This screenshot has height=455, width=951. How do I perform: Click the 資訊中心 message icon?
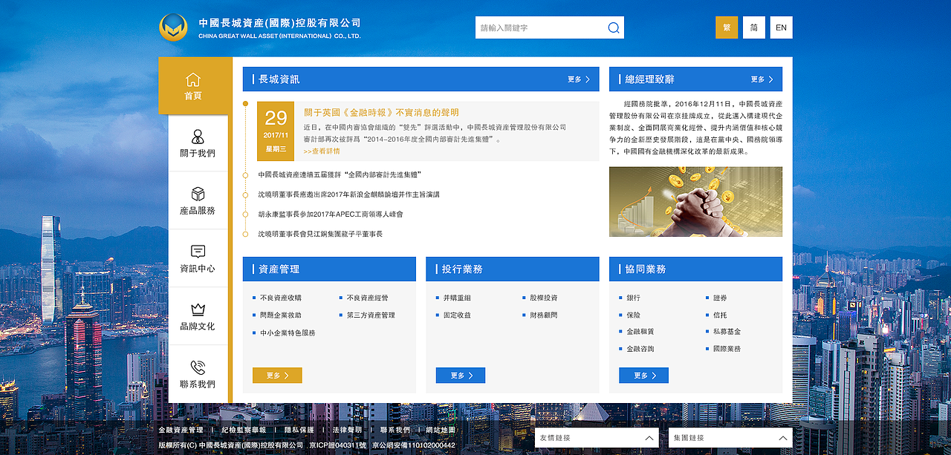click(x=198, y=252)
